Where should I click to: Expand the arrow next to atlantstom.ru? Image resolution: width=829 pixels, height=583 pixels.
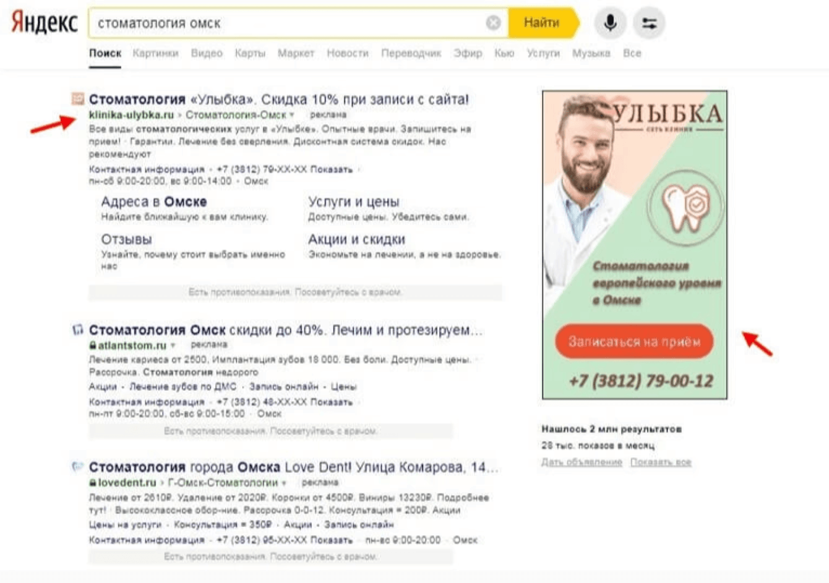coord(173,346)
